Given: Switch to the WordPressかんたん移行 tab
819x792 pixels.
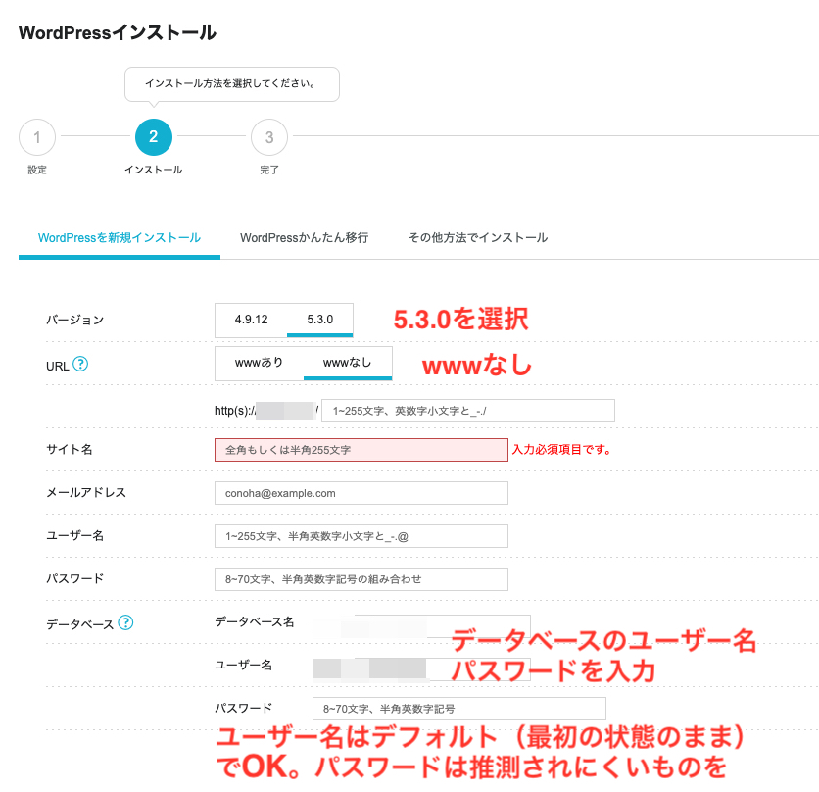Looking at the screenshot, I should (x=304, y=238).
